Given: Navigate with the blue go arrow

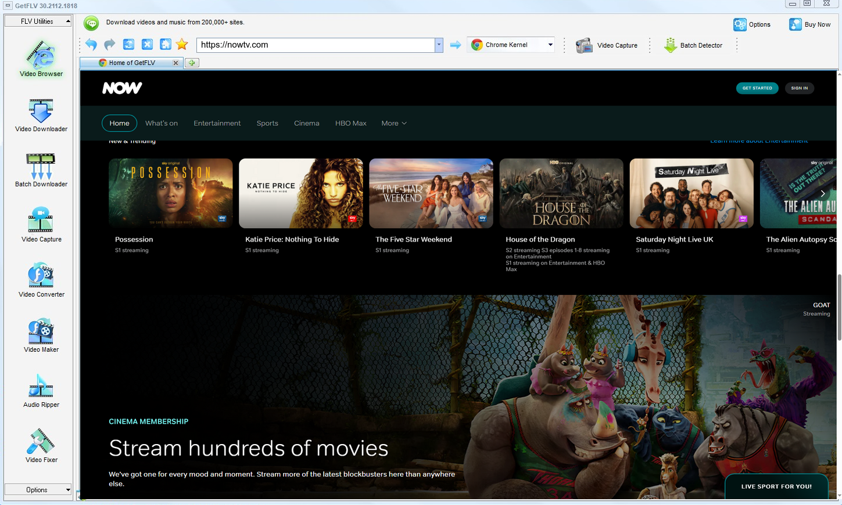Looking at the screenshot, I should 456,45.
